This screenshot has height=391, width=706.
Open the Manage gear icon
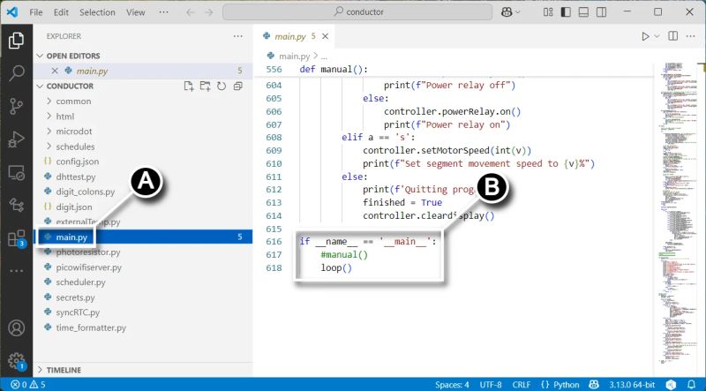(x=16, y=361)
